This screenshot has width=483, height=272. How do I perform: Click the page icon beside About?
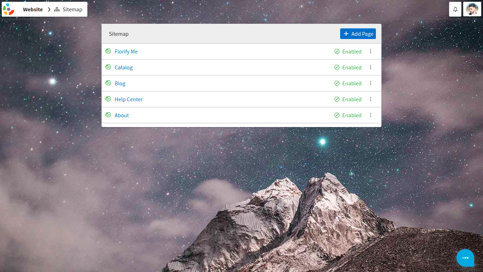pyautogui.click(x=108, y=115)
